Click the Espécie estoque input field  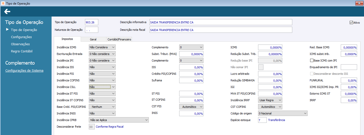262,120
